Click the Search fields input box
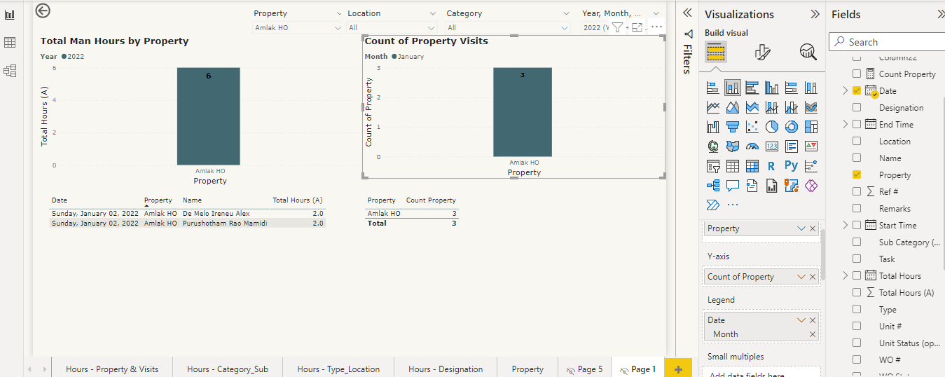Viewport: 945px width, 377px height. coord(886,42)
